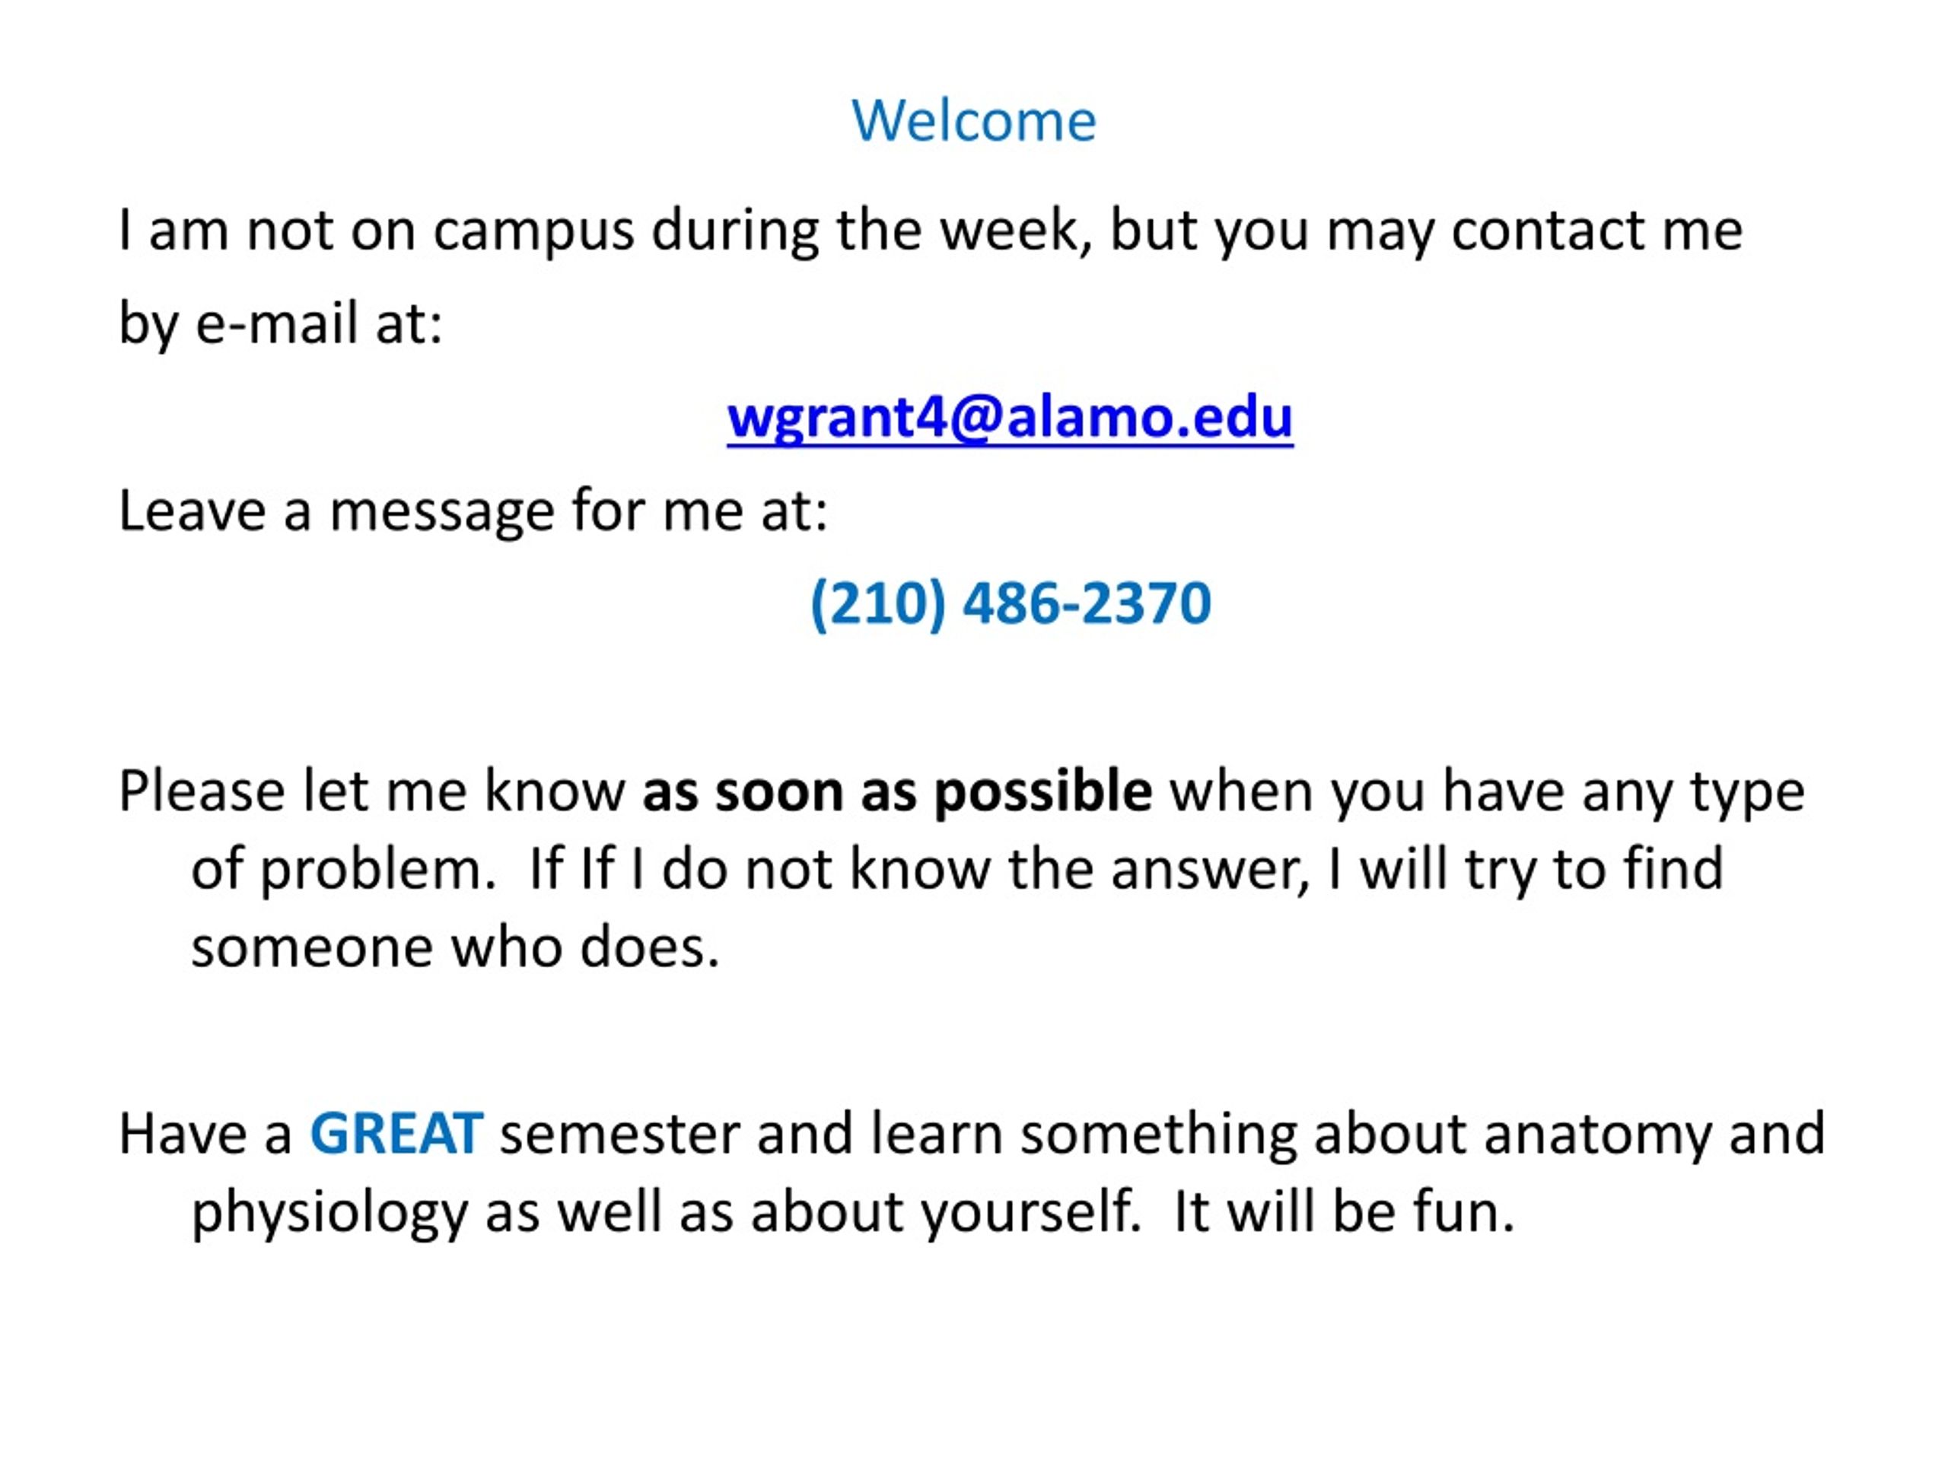Click the phone number (210) 486-2370
1948x1461 pixels.
point(1010,604)
